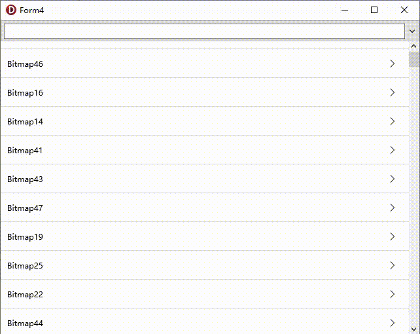Click the chevron arrow beside Bitmap16
This screenshot has width=420, height=334.
coord(393,92)
